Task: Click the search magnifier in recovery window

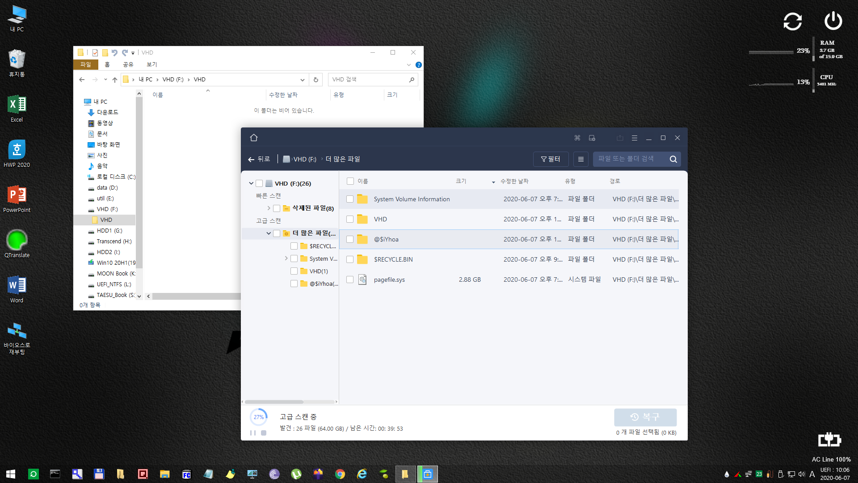Action: click(673, 159)
